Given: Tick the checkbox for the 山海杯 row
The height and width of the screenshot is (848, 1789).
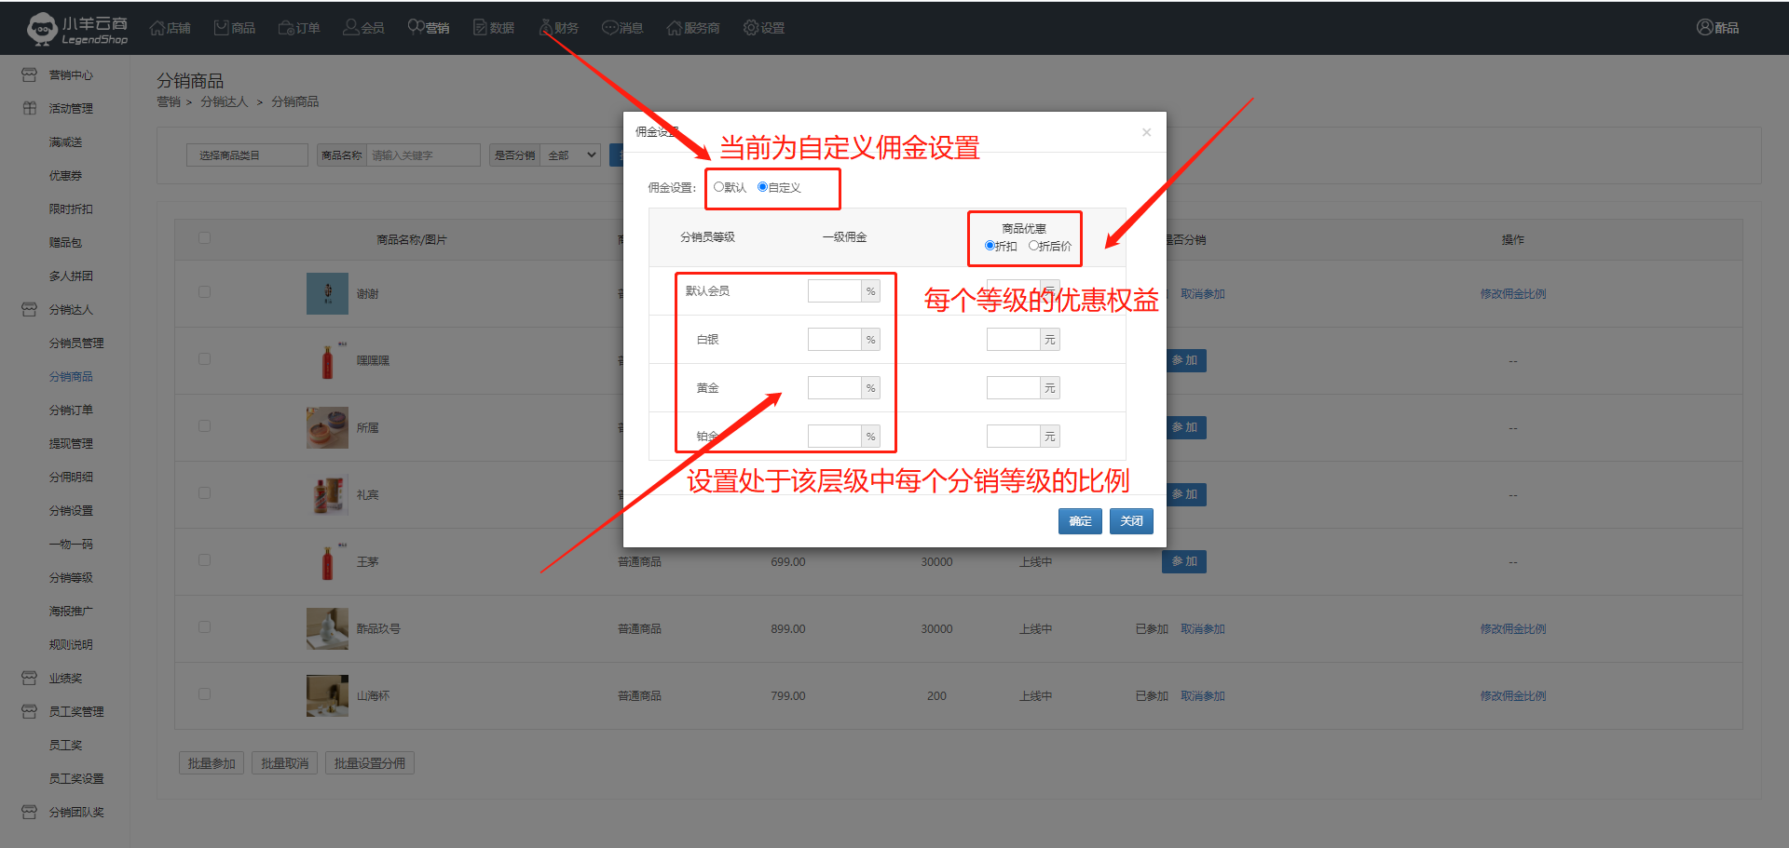Looking at the screenshot, I should [x=204, y=694].
